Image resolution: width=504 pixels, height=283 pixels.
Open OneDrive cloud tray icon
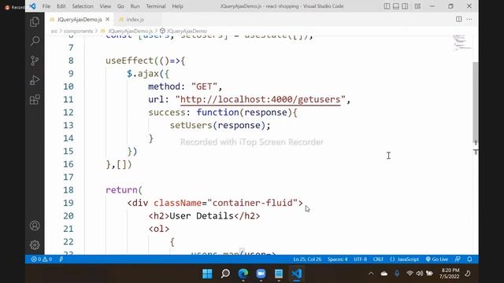[384, 274]
